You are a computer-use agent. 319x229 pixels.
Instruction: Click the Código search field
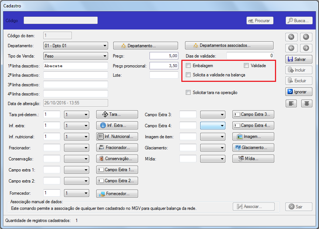tap(61, 20)
